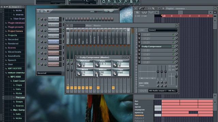The width and height of the screenshot is (218, 122).
Task: Open Fruity Compressor plugin menu arrow
Action: (x=78, y=57)
